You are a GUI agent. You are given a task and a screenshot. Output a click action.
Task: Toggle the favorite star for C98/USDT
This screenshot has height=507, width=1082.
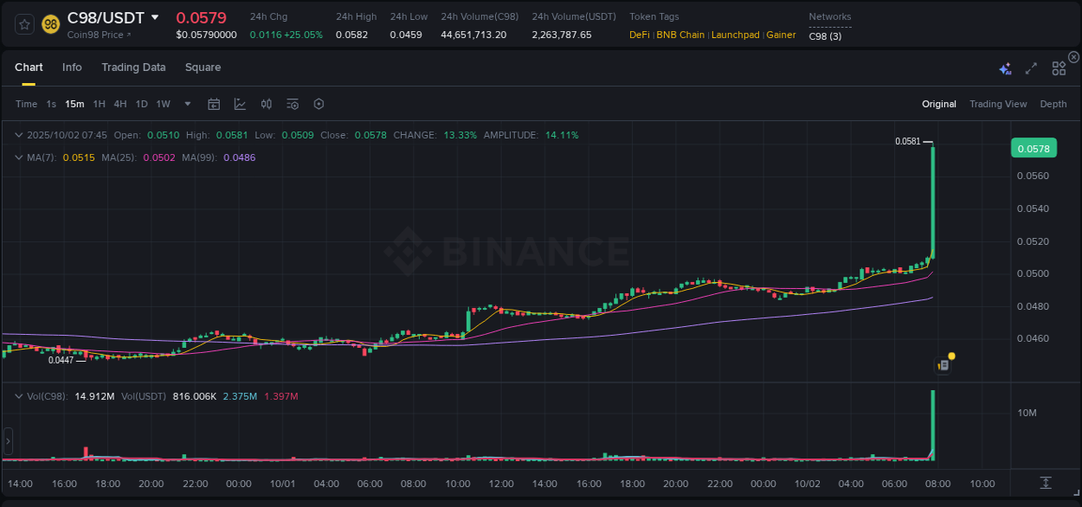pyautogui.click(x=23, y=23)
